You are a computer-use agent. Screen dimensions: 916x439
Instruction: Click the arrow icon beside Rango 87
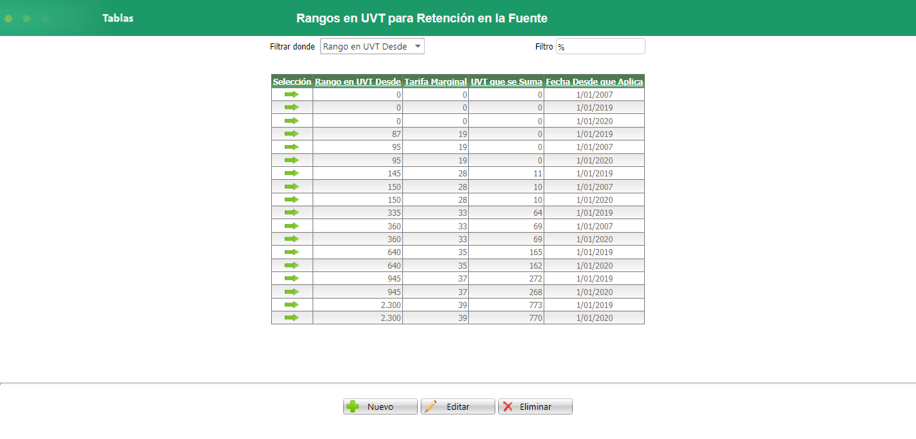292,134
